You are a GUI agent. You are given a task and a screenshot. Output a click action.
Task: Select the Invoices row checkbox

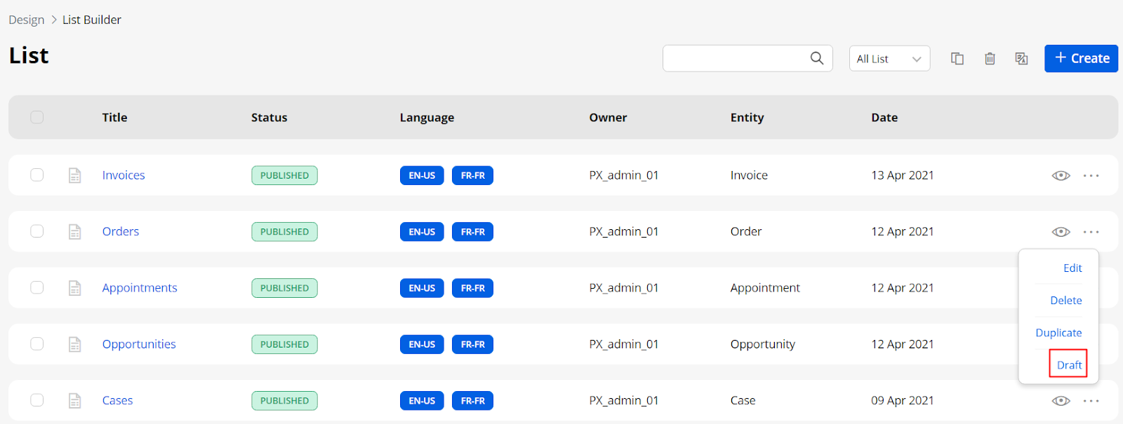[37, 175]
